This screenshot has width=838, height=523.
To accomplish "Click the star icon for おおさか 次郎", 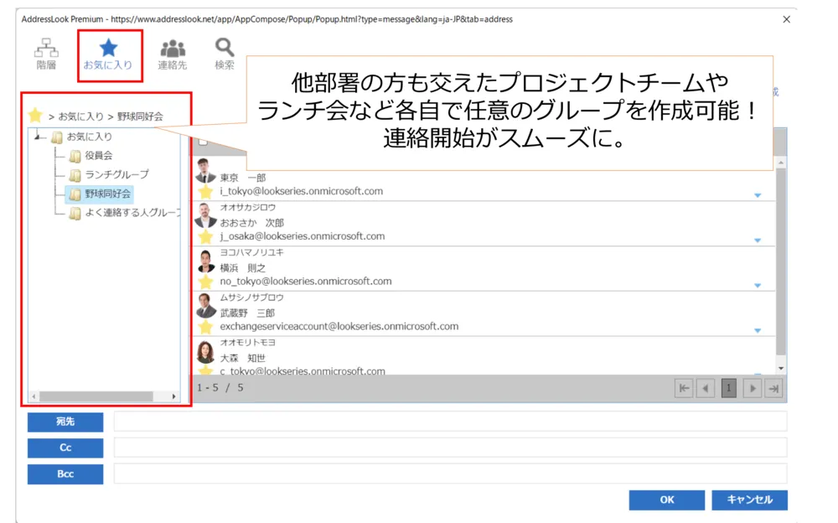I will tap(205, 237).
